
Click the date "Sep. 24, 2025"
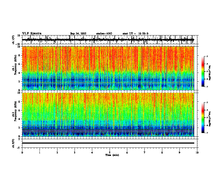click(x=78, y=34)
